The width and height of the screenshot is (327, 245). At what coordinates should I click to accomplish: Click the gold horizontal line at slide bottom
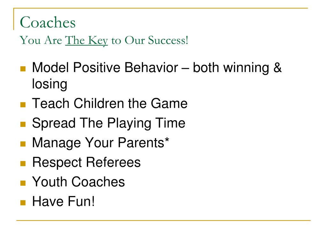coord(163,220)
